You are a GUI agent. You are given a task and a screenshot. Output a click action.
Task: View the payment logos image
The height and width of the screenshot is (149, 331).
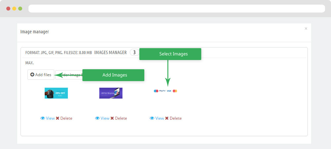point(157,118)
